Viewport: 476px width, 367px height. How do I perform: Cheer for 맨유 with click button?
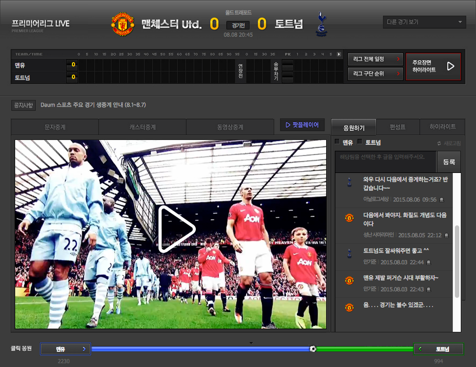(x=65, y=349)
